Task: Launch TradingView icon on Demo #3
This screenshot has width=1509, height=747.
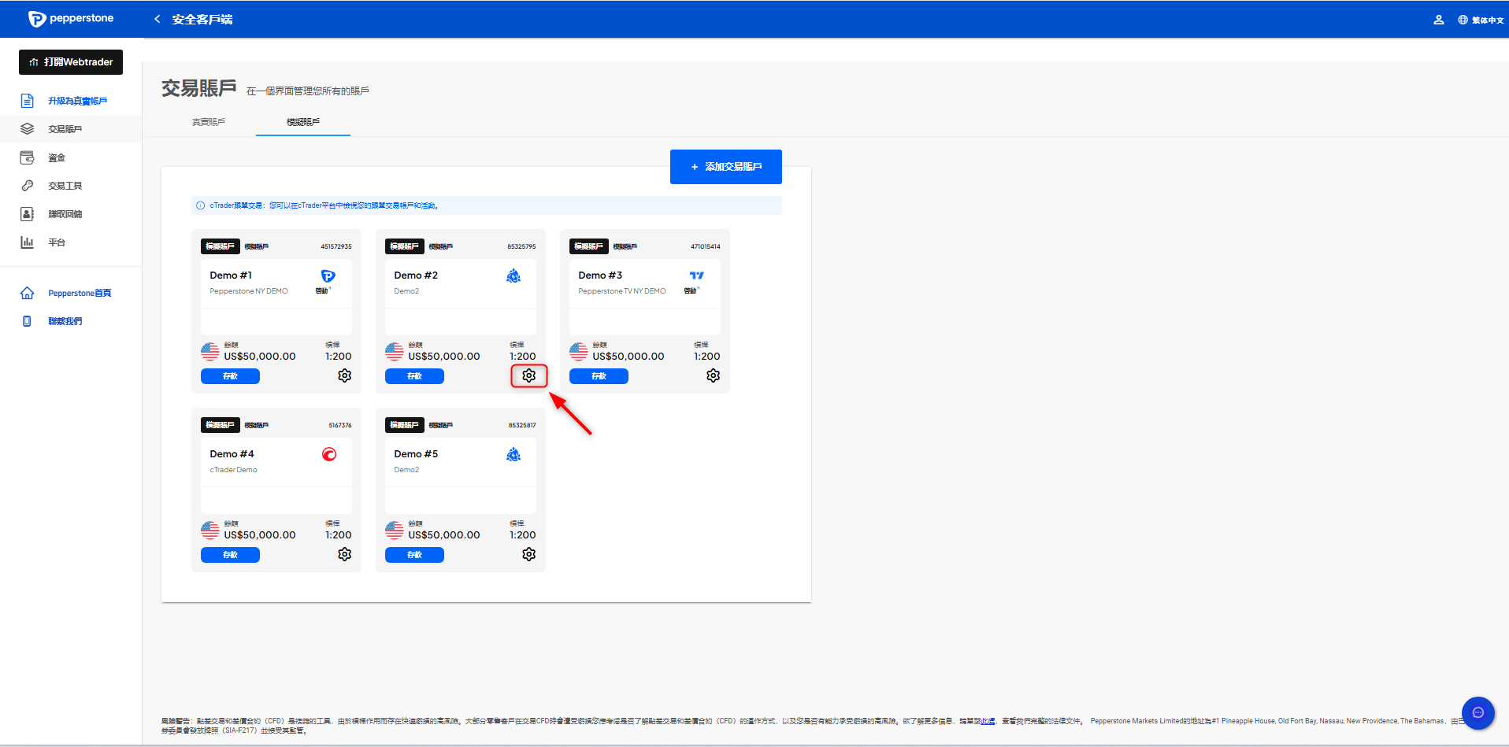Action: 696,276
